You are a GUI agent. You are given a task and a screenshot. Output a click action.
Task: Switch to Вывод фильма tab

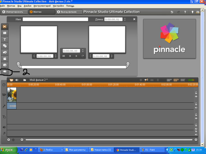pos(69,12)
